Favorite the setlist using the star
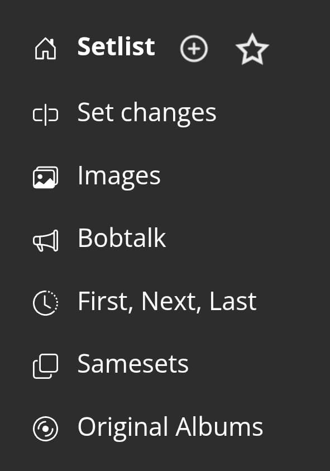This screenshot has height=471, width=330. (x=252, y=49)
